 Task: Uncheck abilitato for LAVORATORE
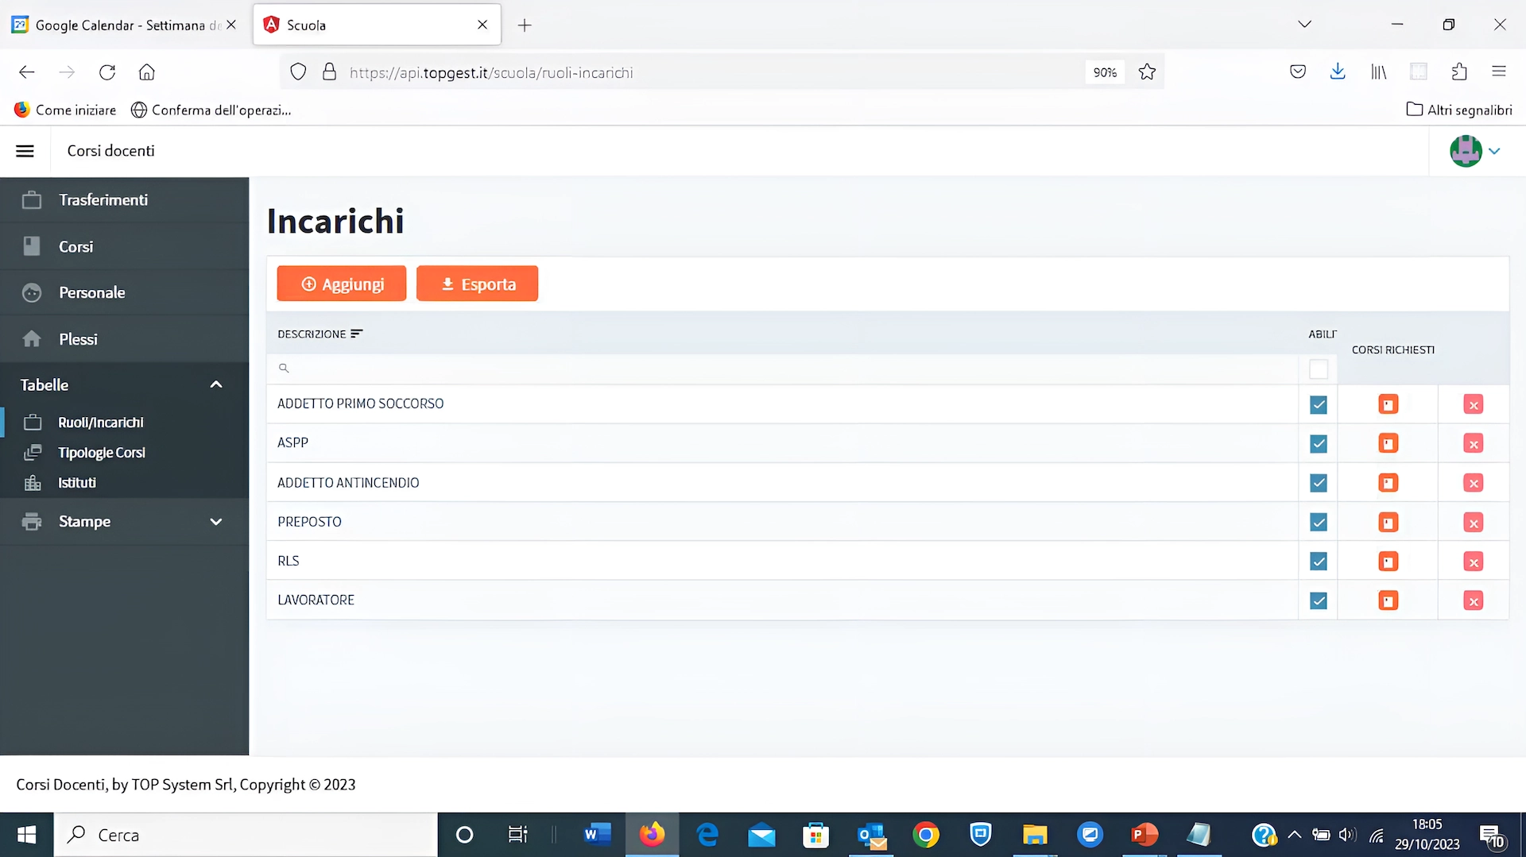point(1318,600)
